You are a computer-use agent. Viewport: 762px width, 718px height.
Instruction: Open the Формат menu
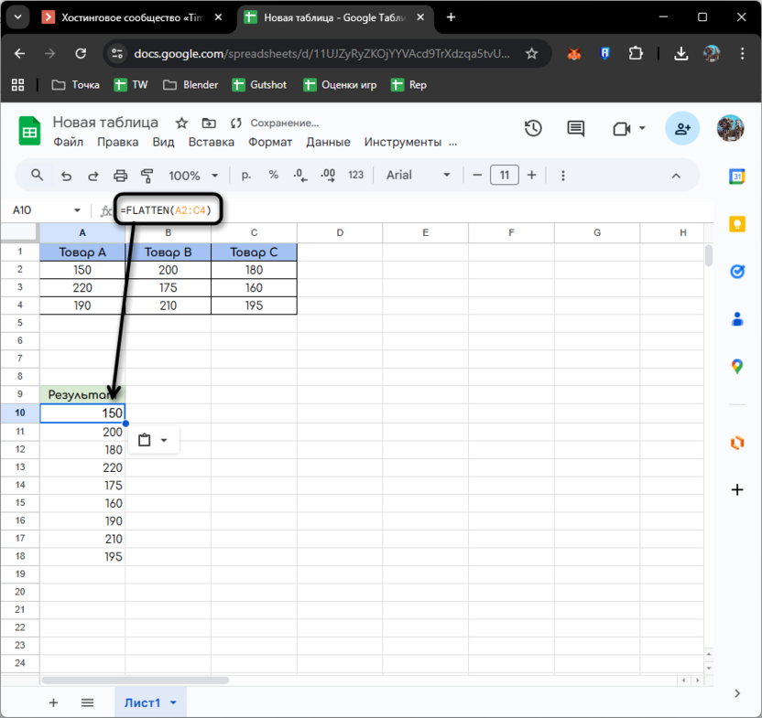[x=270, y=143]
